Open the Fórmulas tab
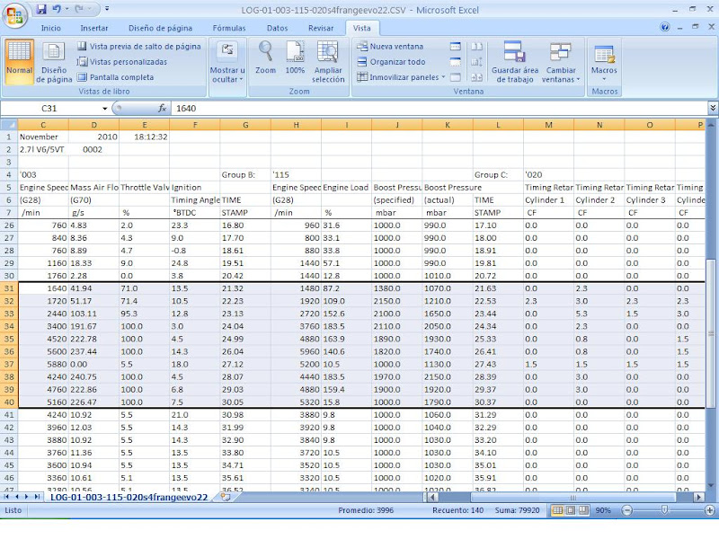719x539 pixels. coord(229,28)
